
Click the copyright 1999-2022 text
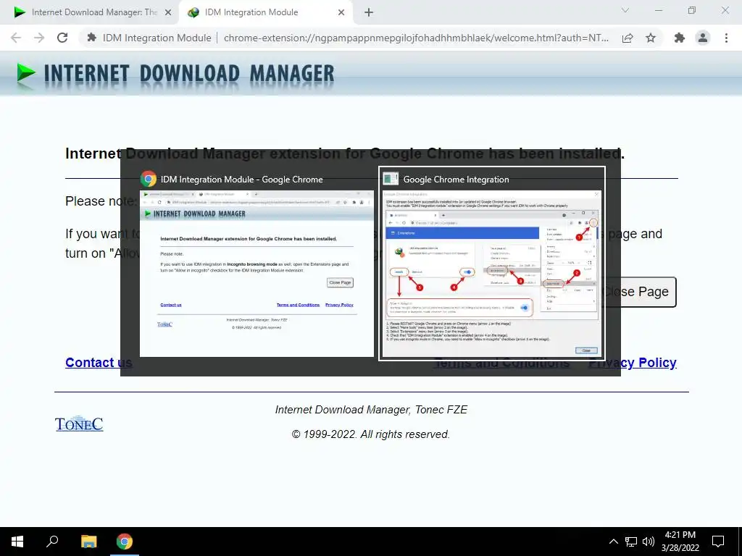coord(371,434)
